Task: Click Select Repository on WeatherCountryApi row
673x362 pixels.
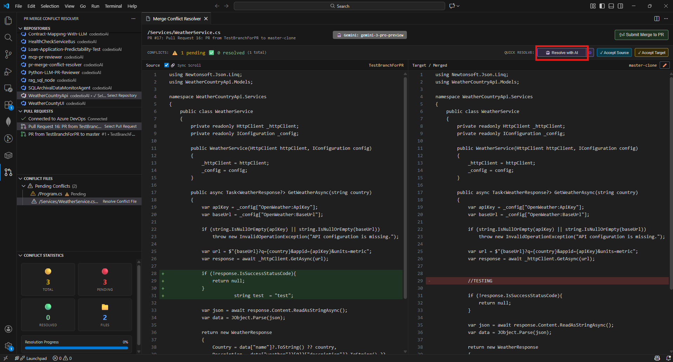Action: coord(122,95)
